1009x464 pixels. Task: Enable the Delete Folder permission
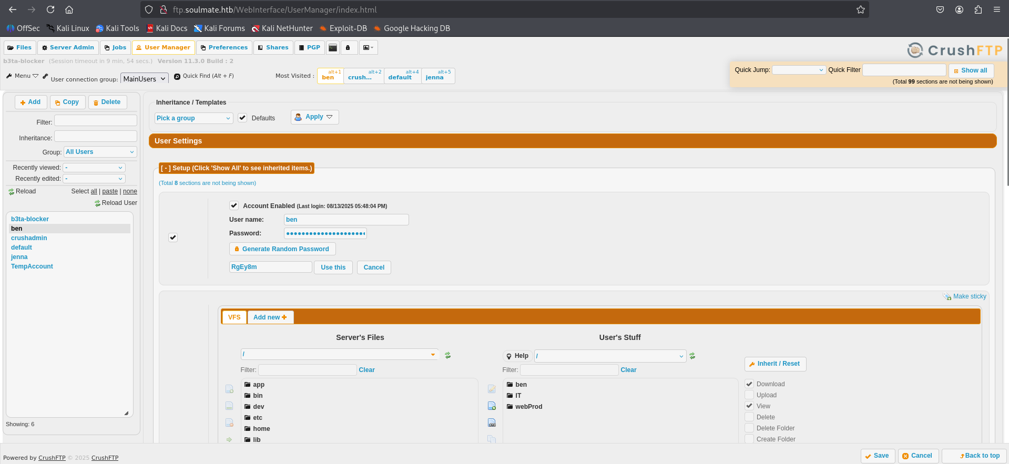point(749,428)
